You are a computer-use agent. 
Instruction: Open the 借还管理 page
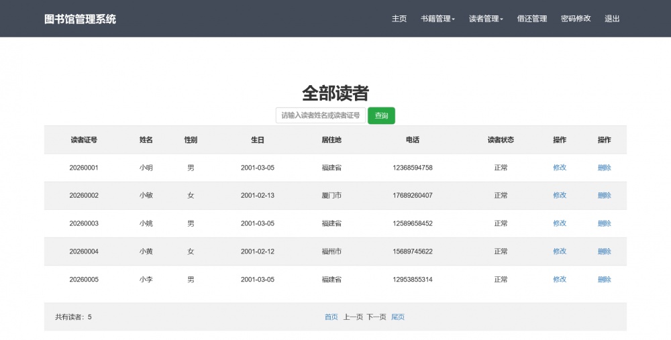pyautogui.click(x=532, y=19)
